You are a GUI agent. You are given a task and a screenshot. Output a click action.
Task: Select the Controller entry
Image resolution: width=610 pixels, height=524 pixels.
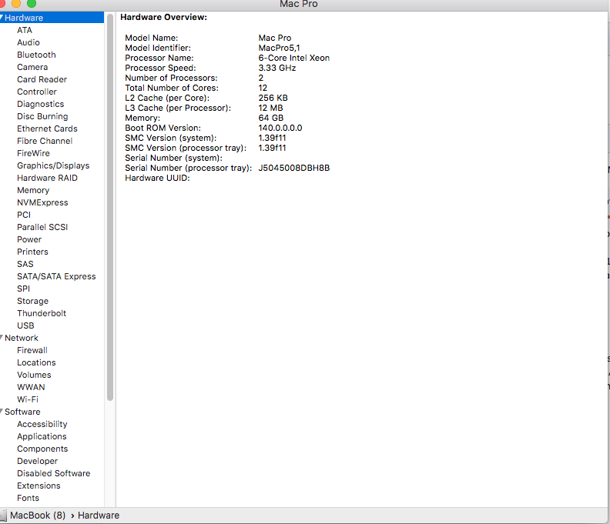coord(37,92)
